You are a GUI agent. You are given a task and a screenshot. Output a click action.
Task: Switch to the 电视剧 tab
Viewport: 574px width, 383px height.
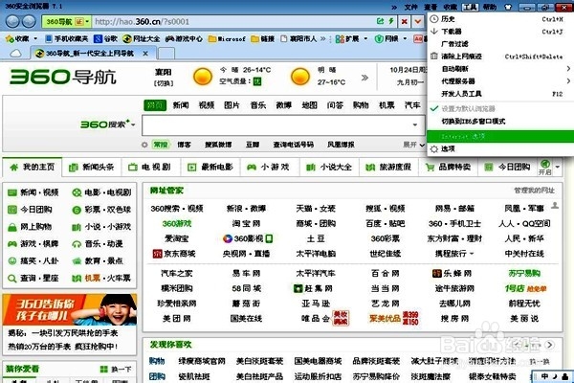pyautogui.click(x=151, y=168)
